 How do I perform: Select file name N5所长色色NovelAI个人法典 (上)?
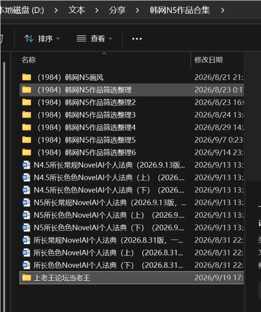109,215
